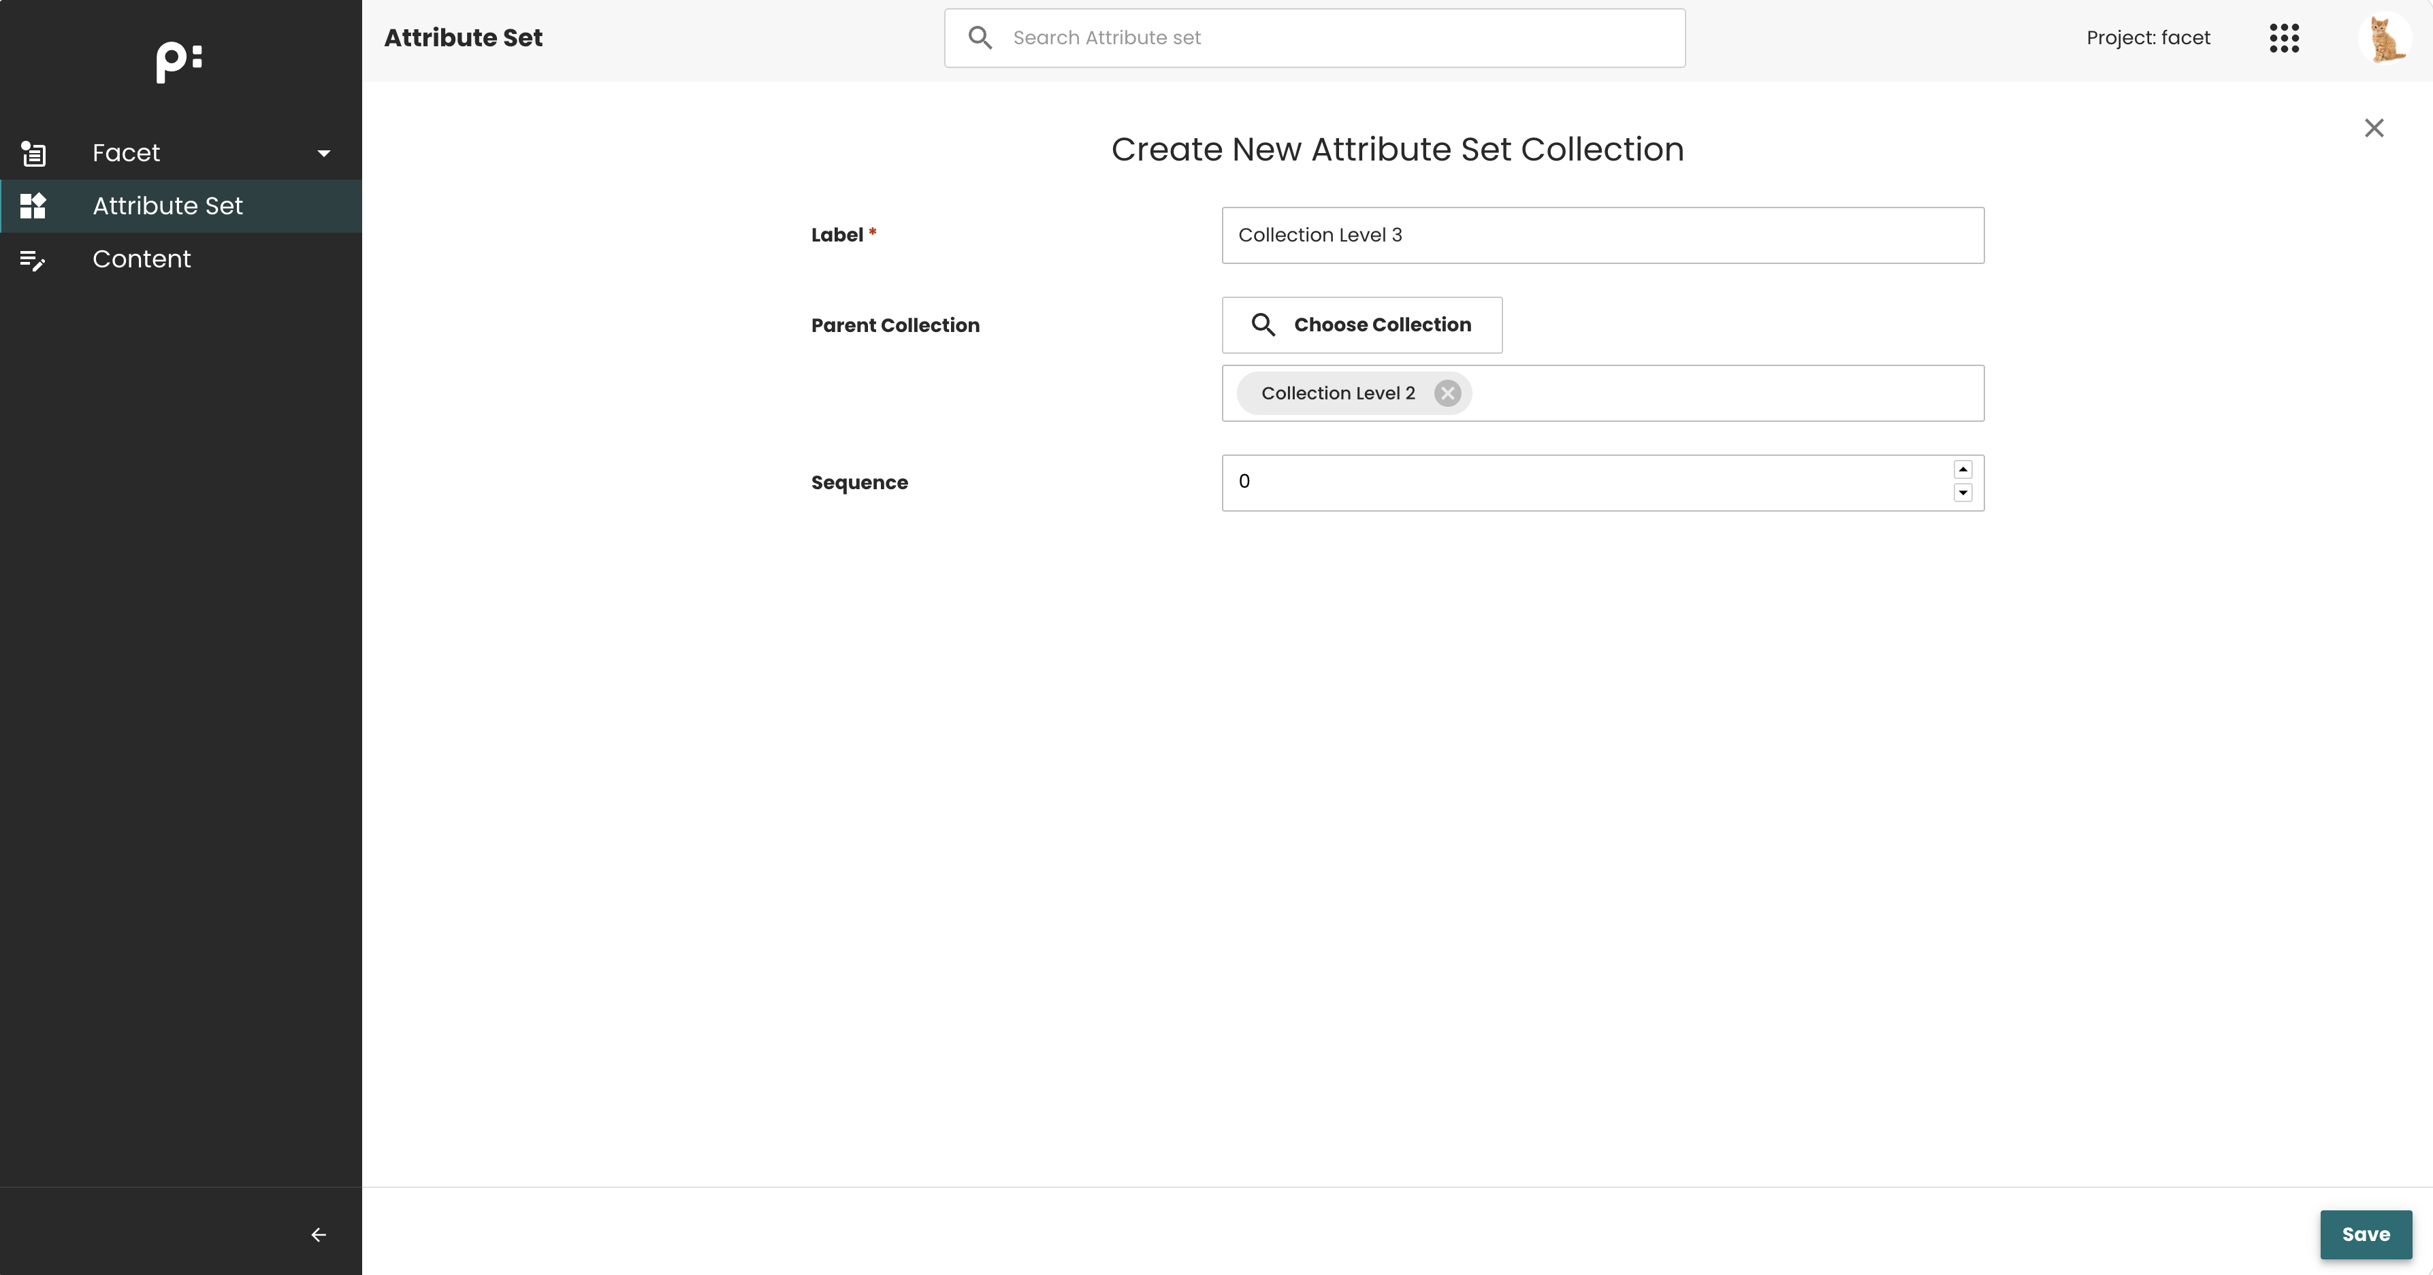
Task: Expand the Facet menu dropdown arrow
Action: coord(324,153)
